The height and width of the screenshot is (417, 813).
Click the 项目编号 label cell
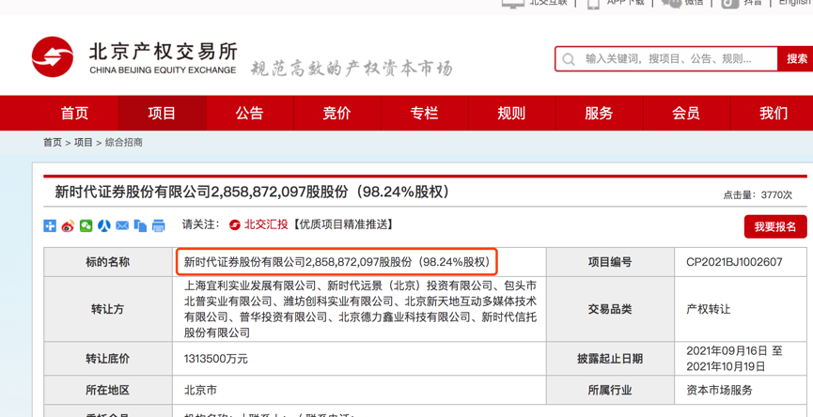[610, 262]
